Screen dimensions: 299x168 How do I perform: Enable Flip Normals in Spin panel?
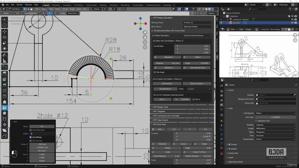pos(30,141)
